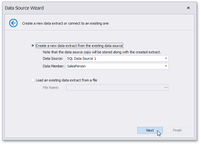
Task: Click the 'Data Source Wizard' title bar text
Action: tap(24, 8)
